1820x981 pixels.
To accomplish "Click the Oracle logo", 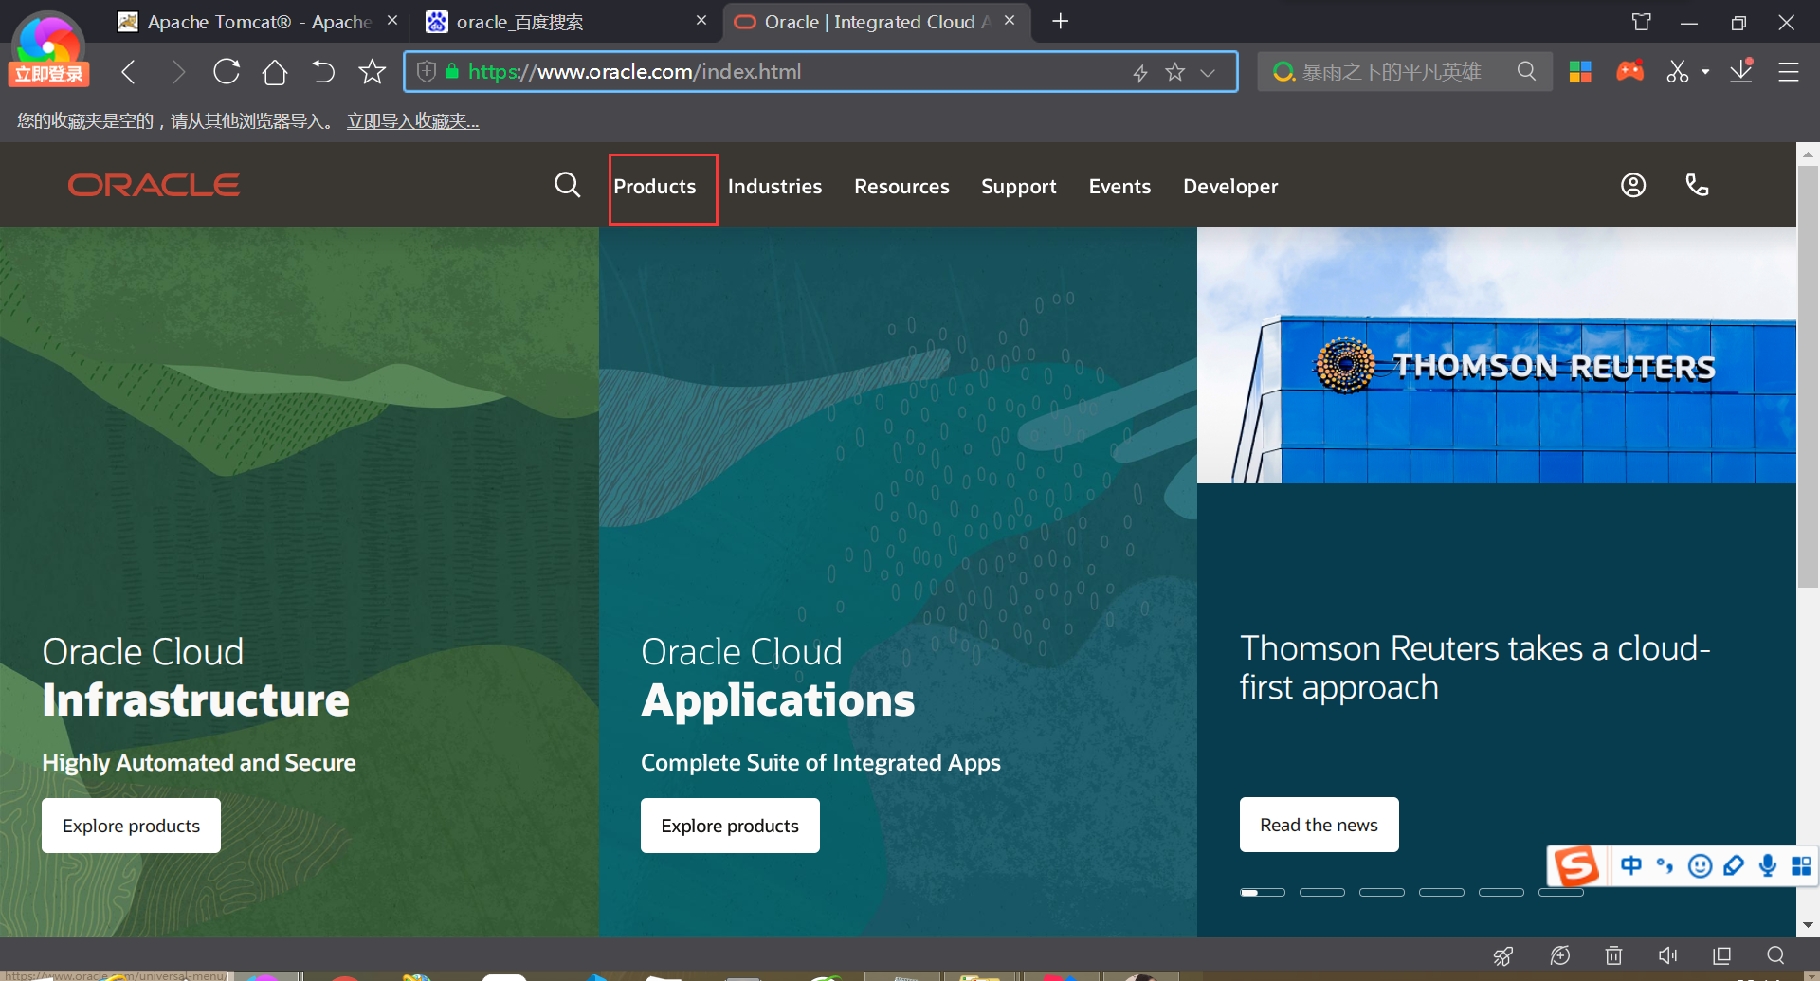I will click(154, 185).
